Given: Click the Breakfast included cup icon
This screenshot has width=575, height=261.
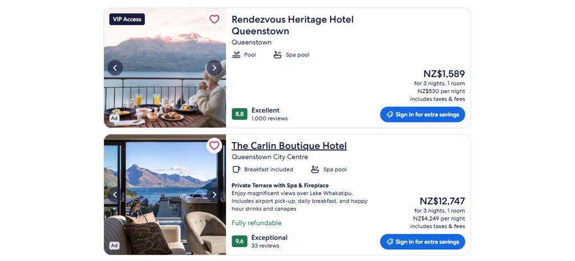Looking at the screenshot, I should [x=237, y=169].
